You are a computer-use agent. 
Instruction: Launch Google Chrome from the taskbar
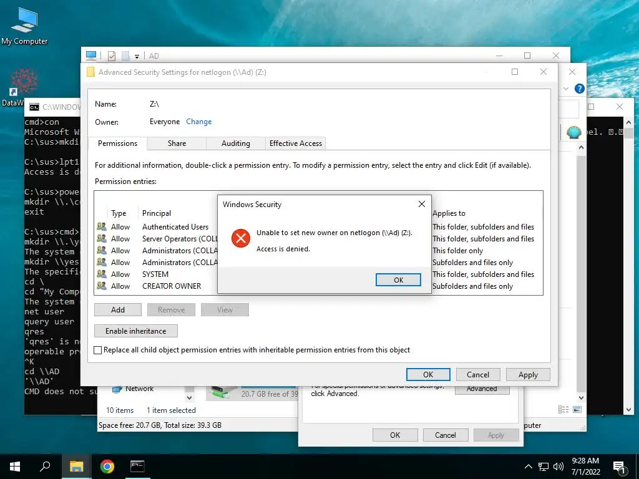click(x=107, y=467)
